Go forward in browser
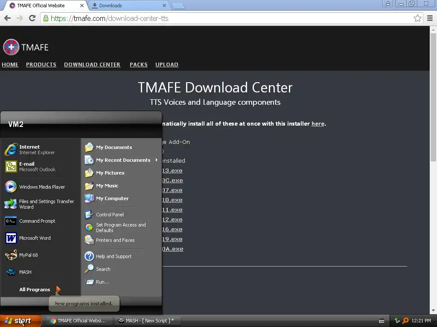The image size is (437, 327). [20, 18]
